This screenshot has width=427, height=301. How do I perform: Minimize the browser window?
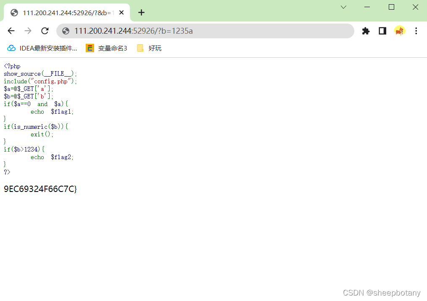[x=367, y=7]
